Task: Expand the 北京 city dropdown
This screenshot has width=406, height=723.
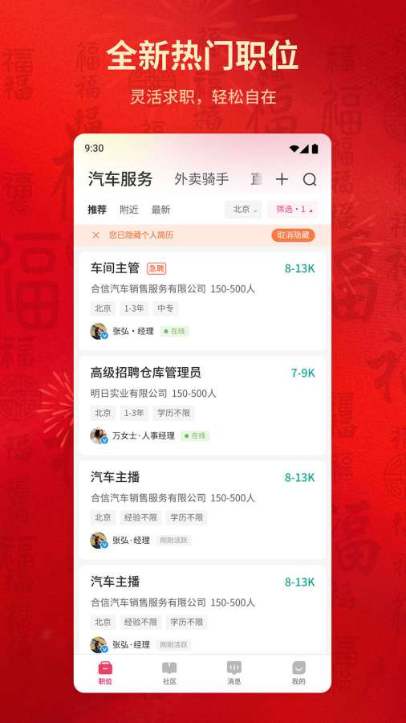Action: [x=243, y=210]
